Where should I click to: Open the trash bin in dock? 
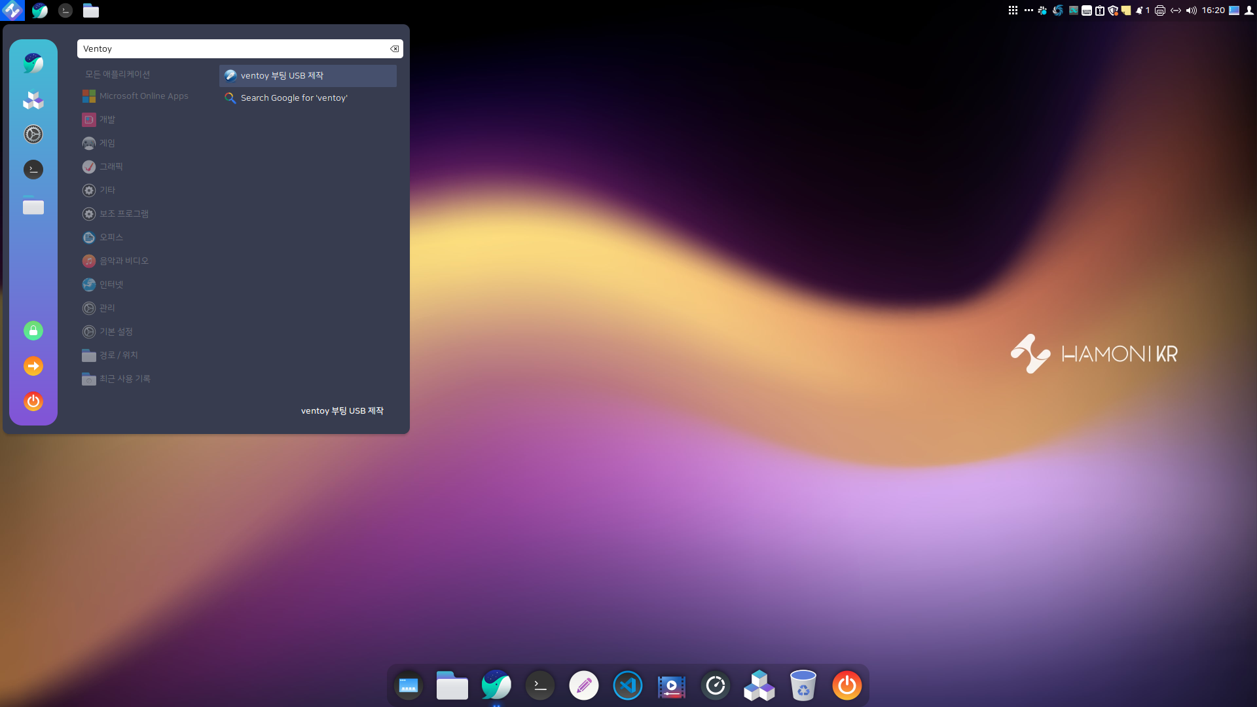pos(803,685)
